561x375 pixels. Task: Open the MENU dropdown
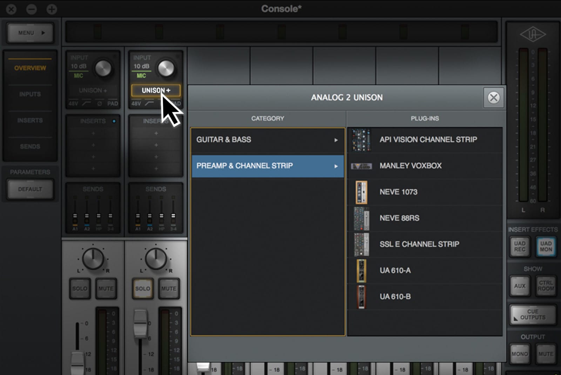(30, 33)
